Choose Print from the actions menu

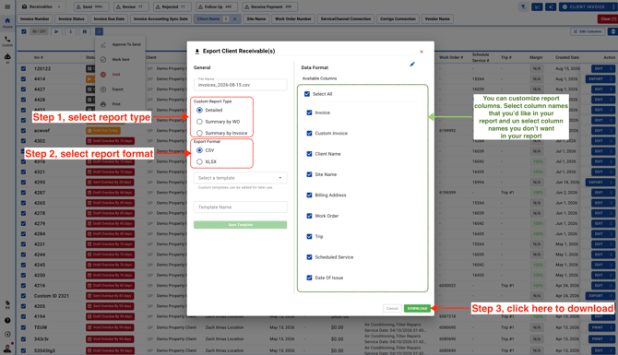pos(121,104)
